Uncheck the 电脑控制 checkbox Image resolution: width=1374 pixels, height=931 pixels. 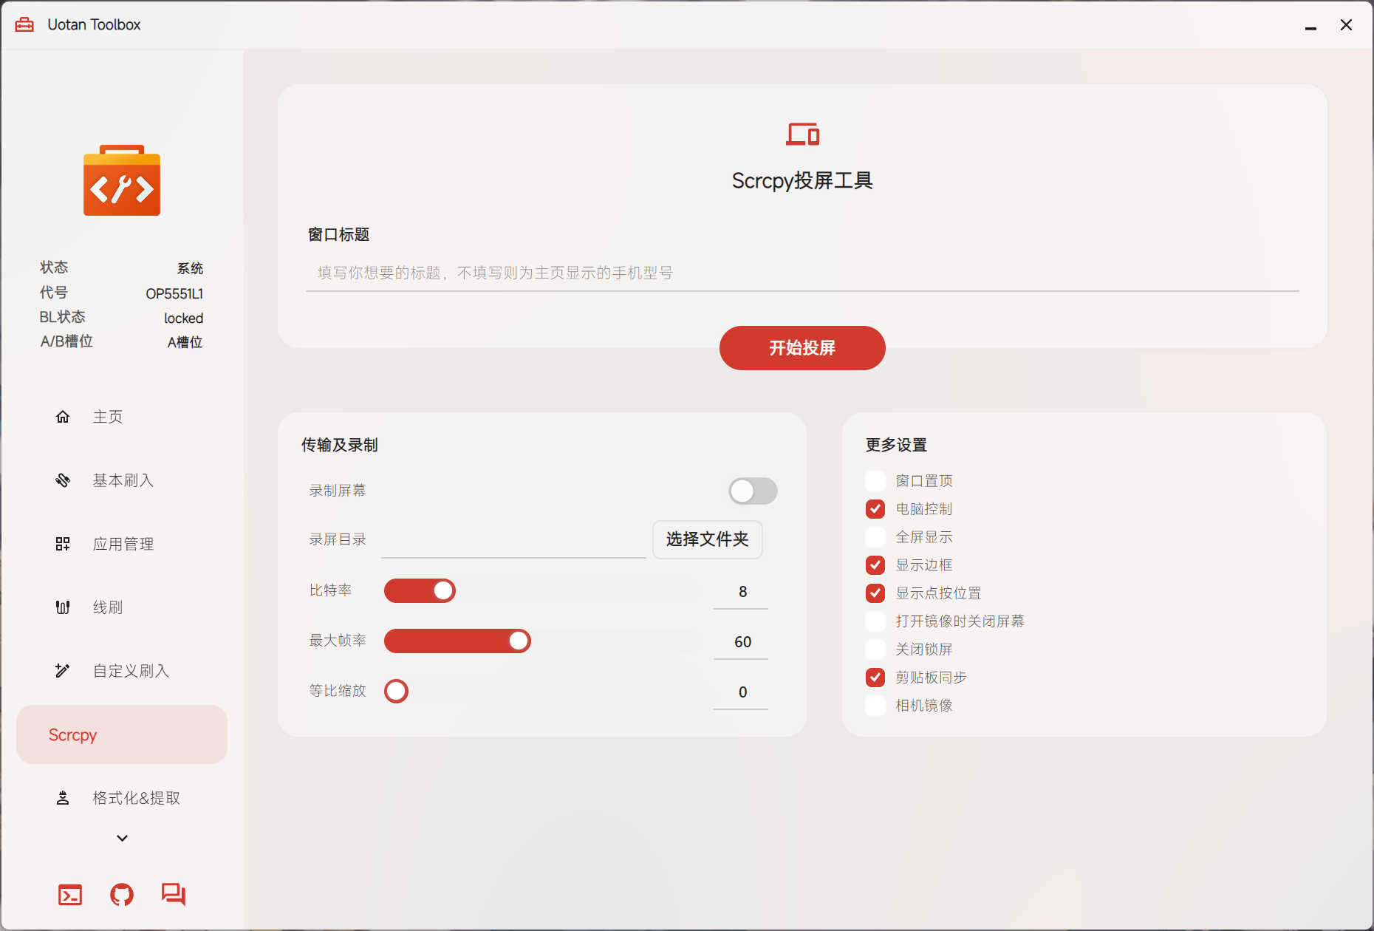pos(875,509)
